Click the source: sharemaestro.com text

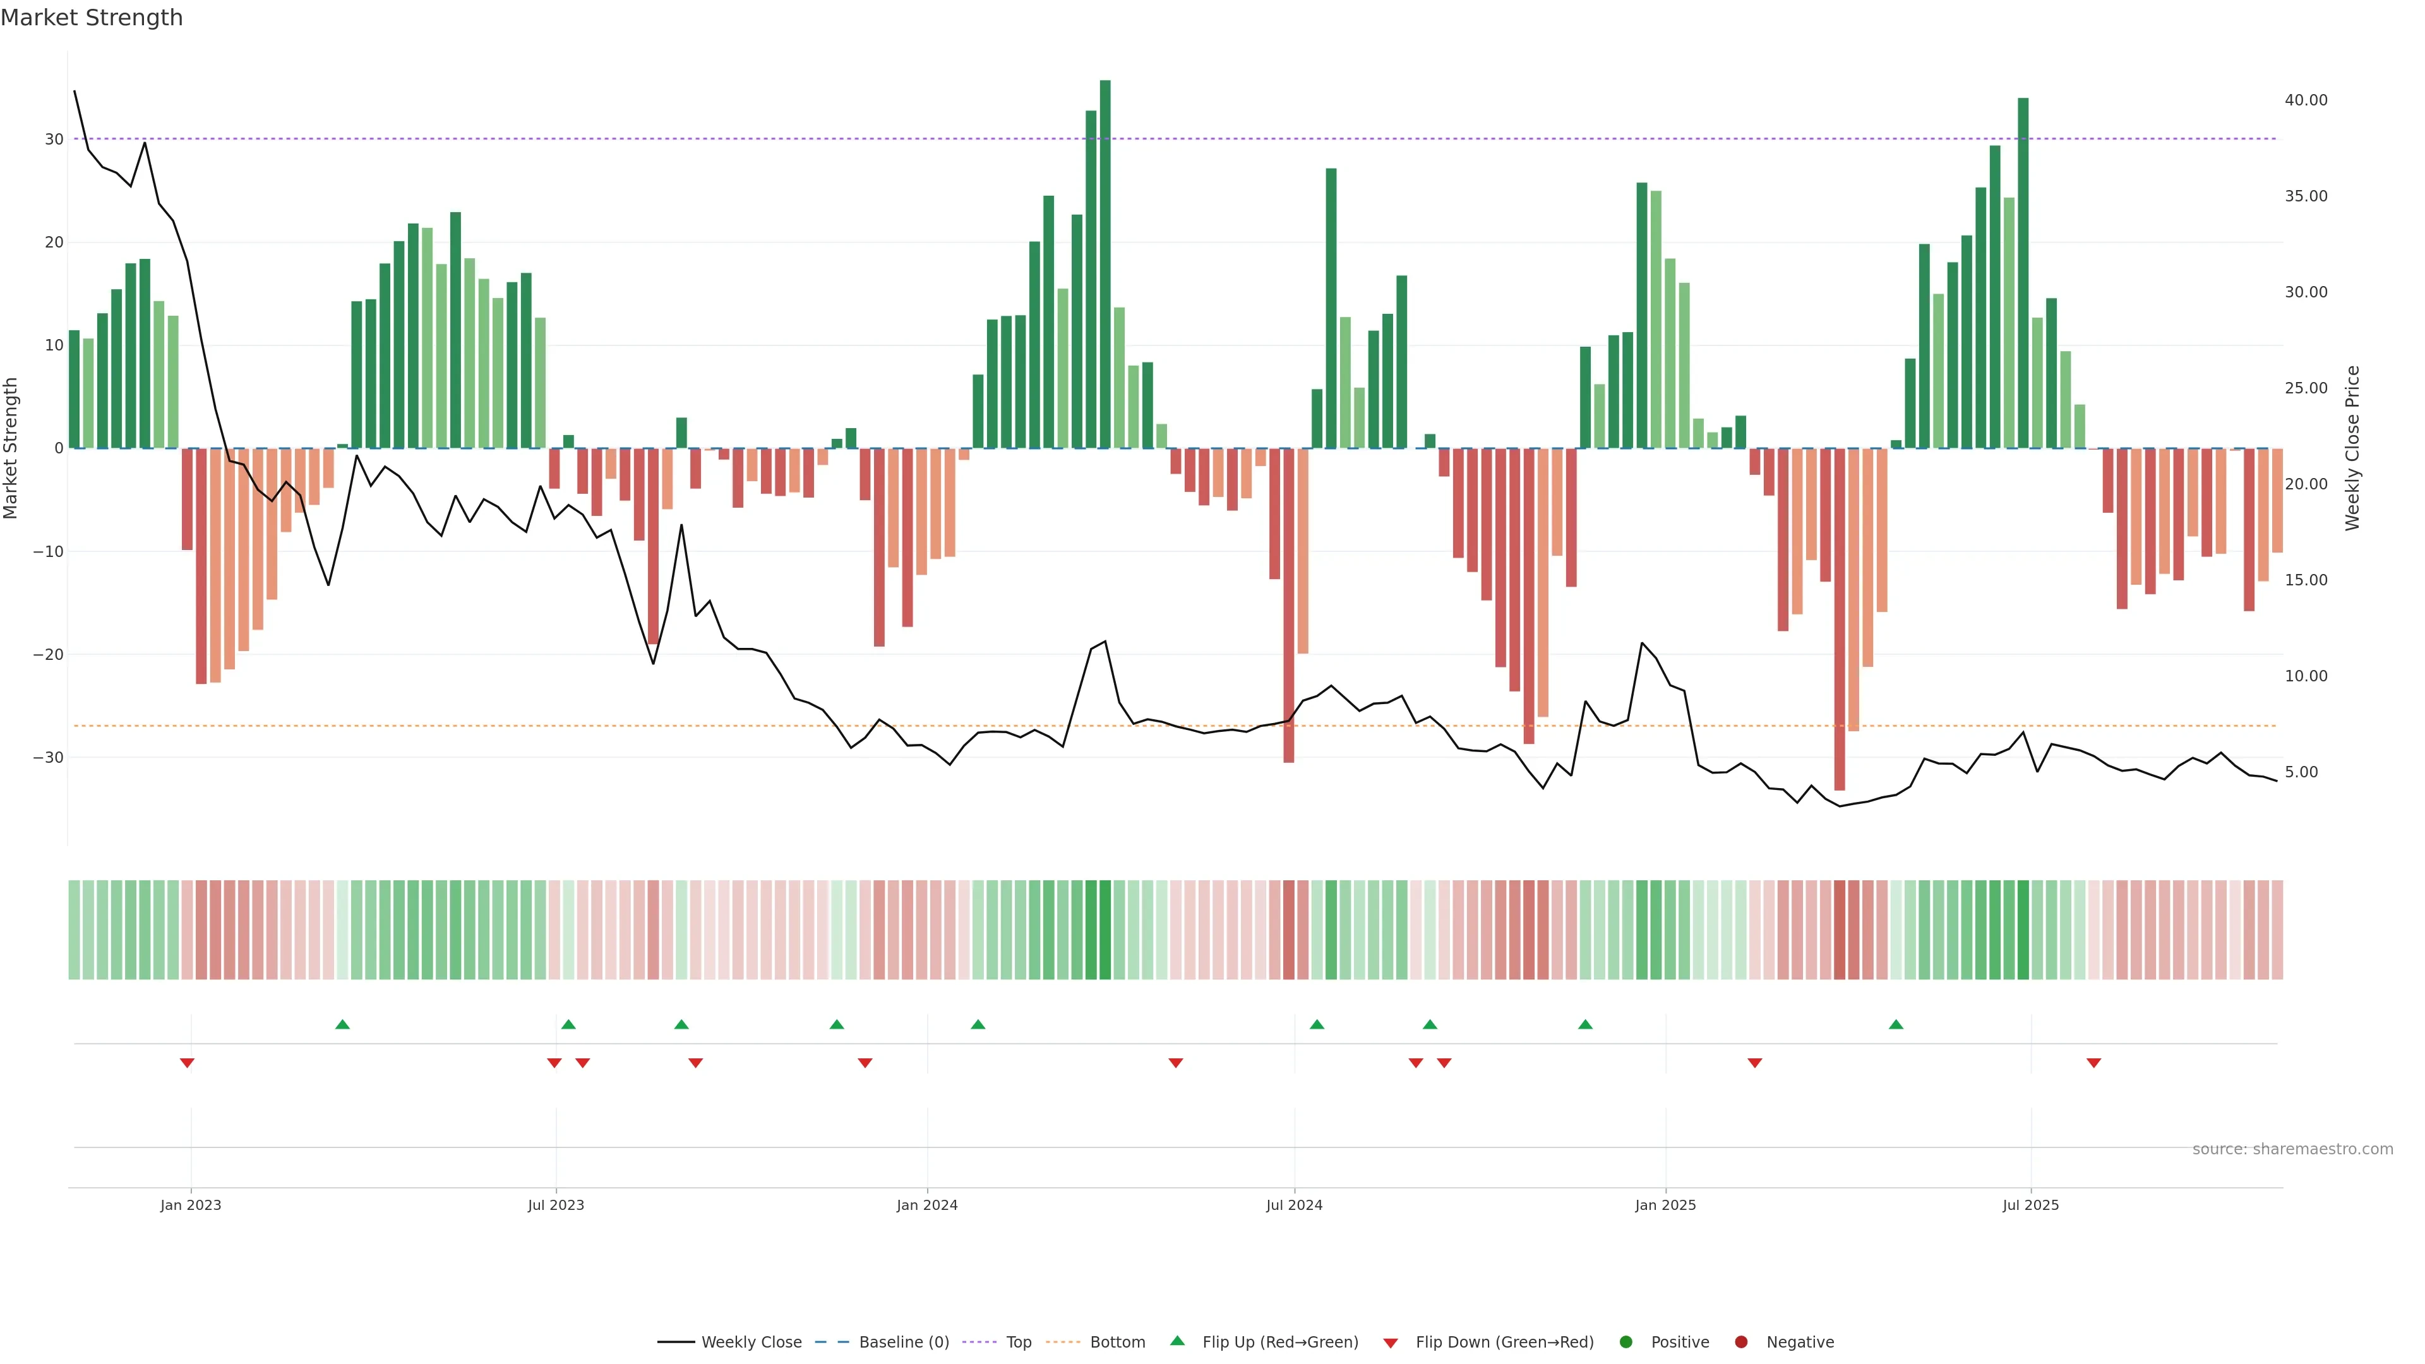point(2292,1149)
